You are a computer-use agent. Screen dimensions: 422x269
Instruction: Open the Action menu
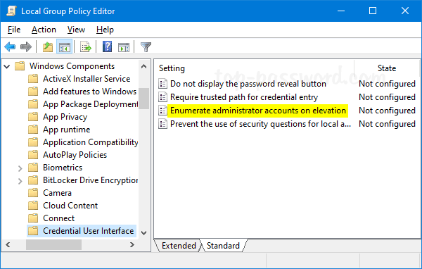[x=44, y=30]
